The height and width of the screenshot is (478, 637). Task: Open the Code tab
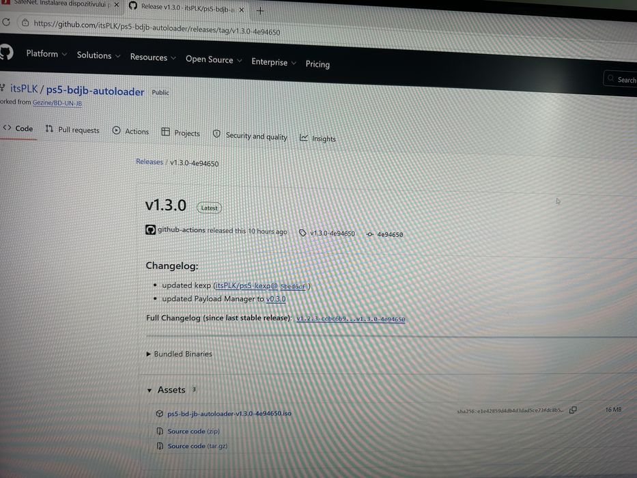click(x=18, y=128)
